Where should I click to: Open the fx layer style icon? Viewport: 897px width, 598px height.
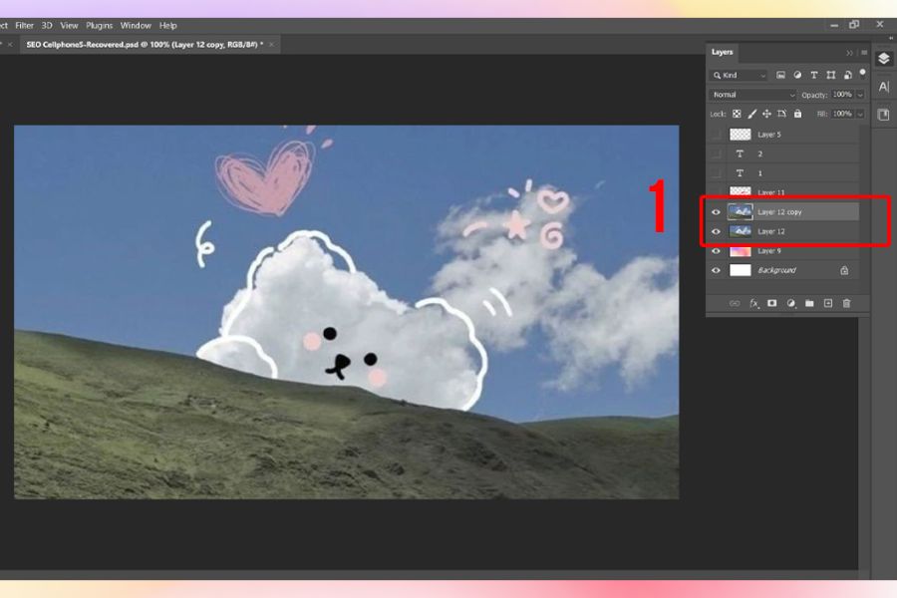(754, 303)
